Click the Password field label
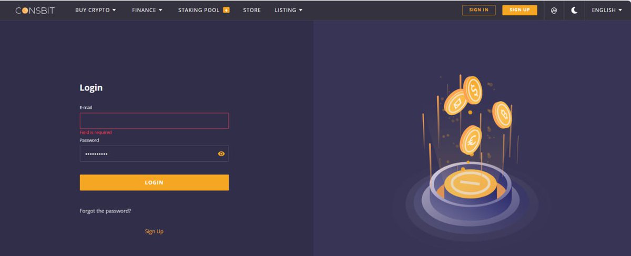Image resolution: width=631 pixels, height=256 pixels. [89, 140]
